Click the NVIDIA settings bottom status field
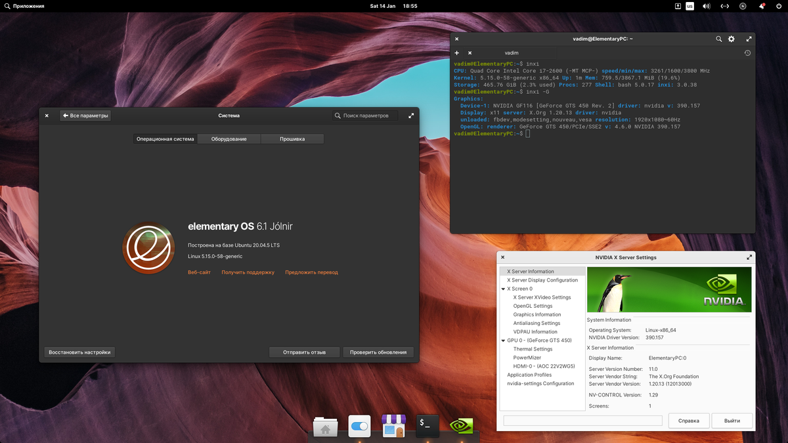 point(583,421)
